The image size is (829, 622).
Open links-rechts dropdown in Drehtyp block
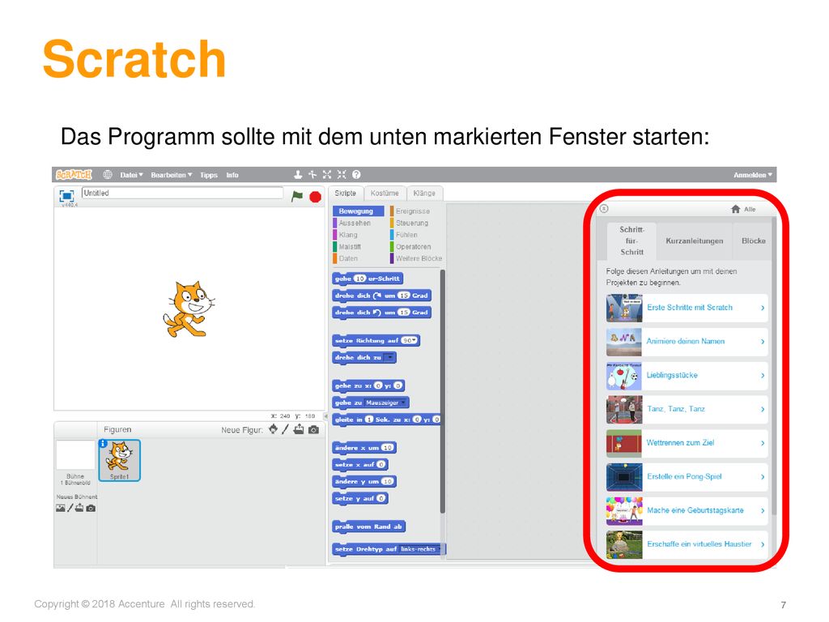(420, 550)
